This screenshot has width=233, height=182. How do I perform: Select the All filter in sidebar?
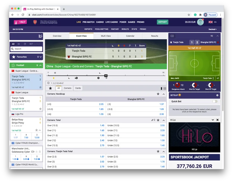click(13, 44)
